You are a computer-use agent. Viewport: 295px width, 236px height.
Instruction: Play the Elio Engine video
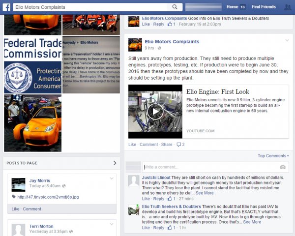click(x=155, y=112)
